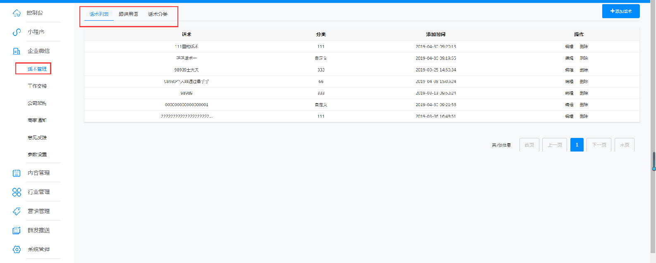Edit the row dated 2019-03-06 16:48:51
656x263 pixels.
coord(569,116)
